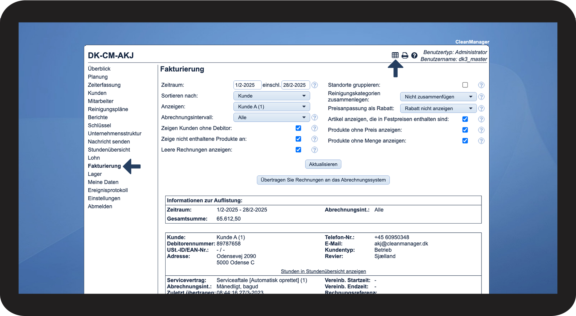Toggle Produkte ohne Preis anzeigen checkbox
576x316 pixels.
[x=465, y=130]
